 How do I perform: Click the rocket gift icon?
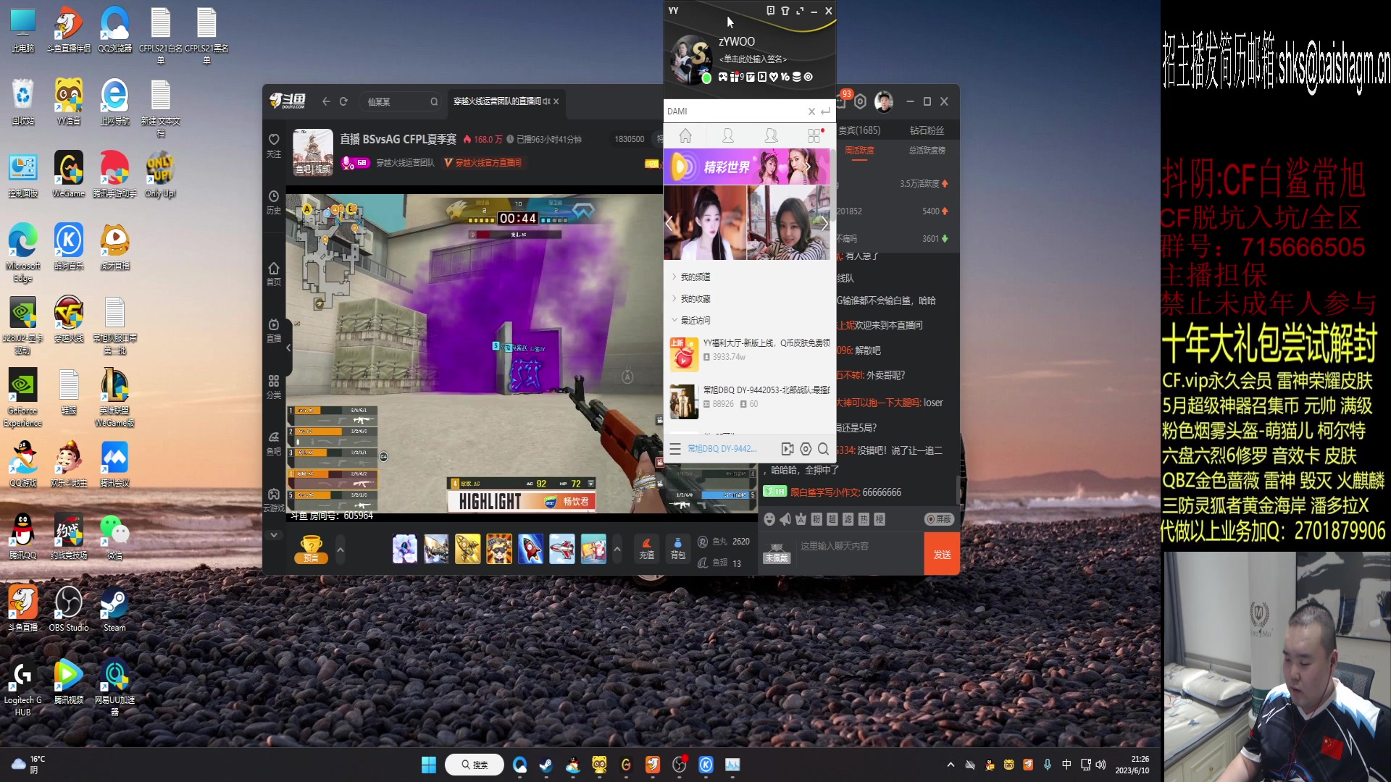tap(530, 549)
